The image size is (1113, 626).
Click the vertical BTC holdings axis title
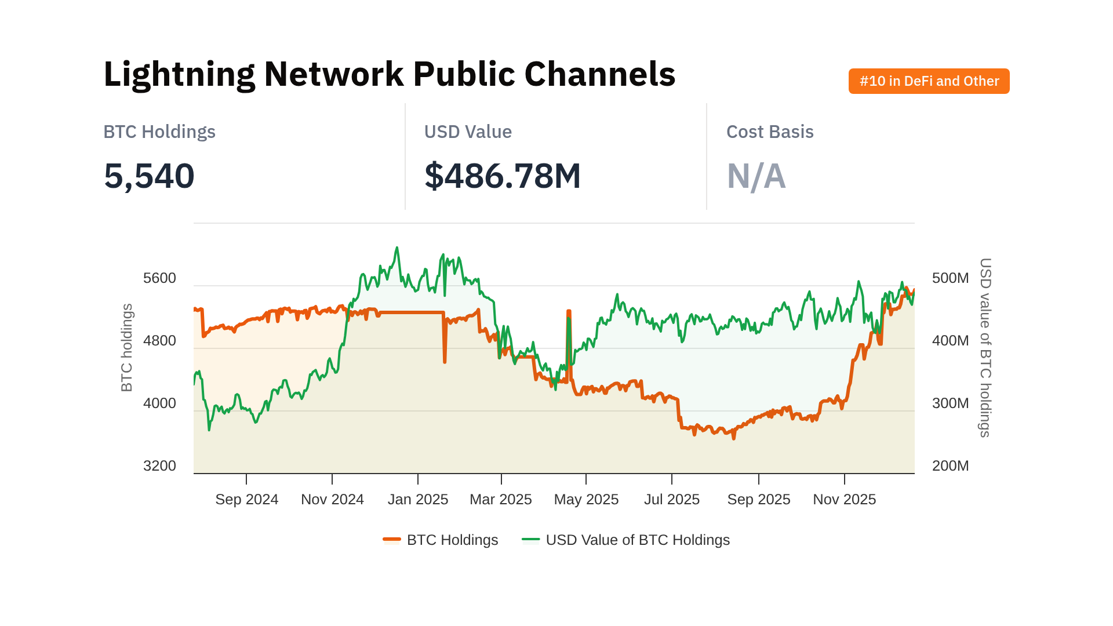pos(127,347)
